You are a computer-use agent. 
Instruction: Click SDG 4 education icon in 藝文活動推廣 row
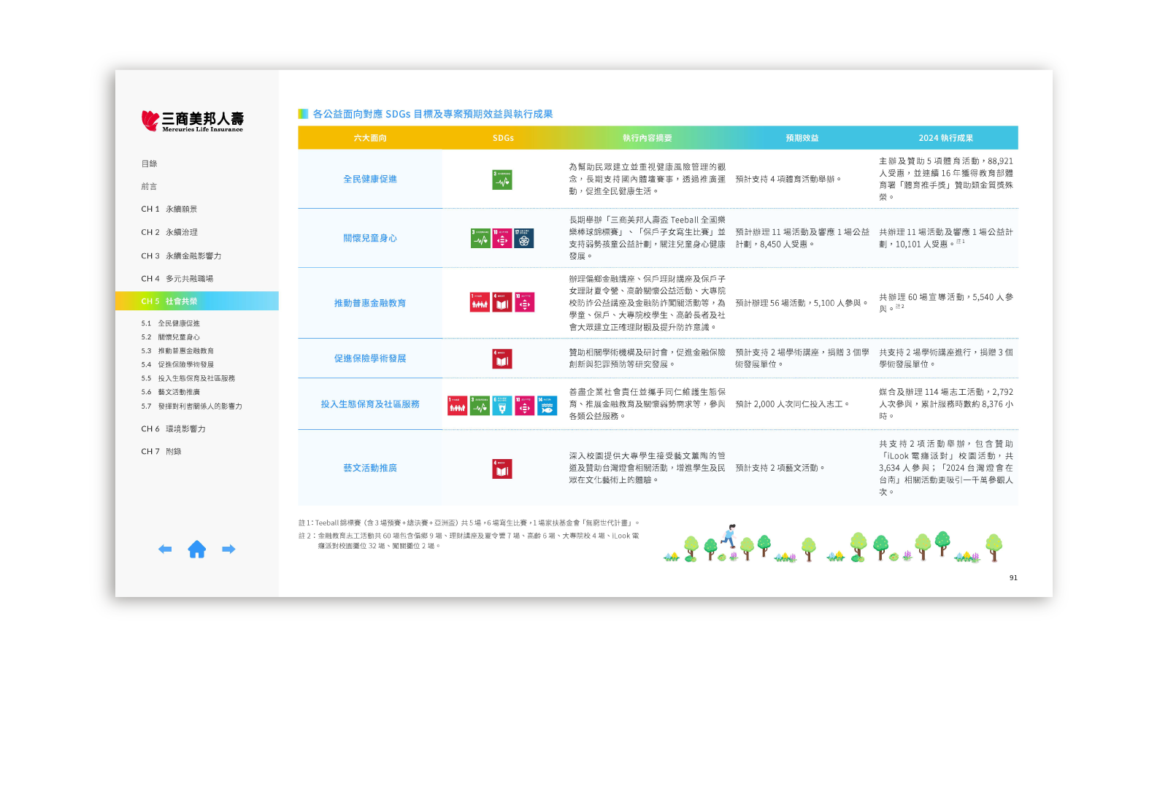tap(502, 469)
